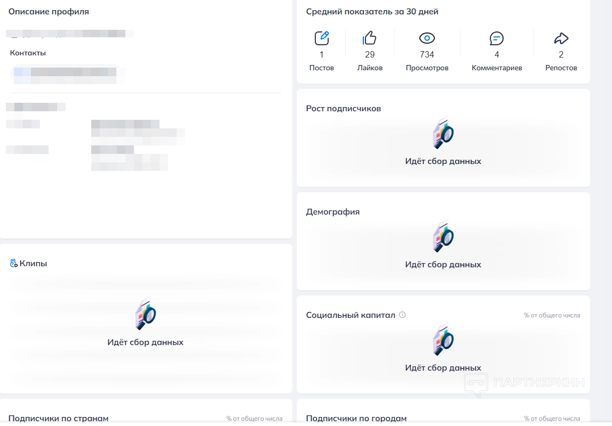Click the Репостов label
This screenshot has width=612, height=426.
coord(561,68)
